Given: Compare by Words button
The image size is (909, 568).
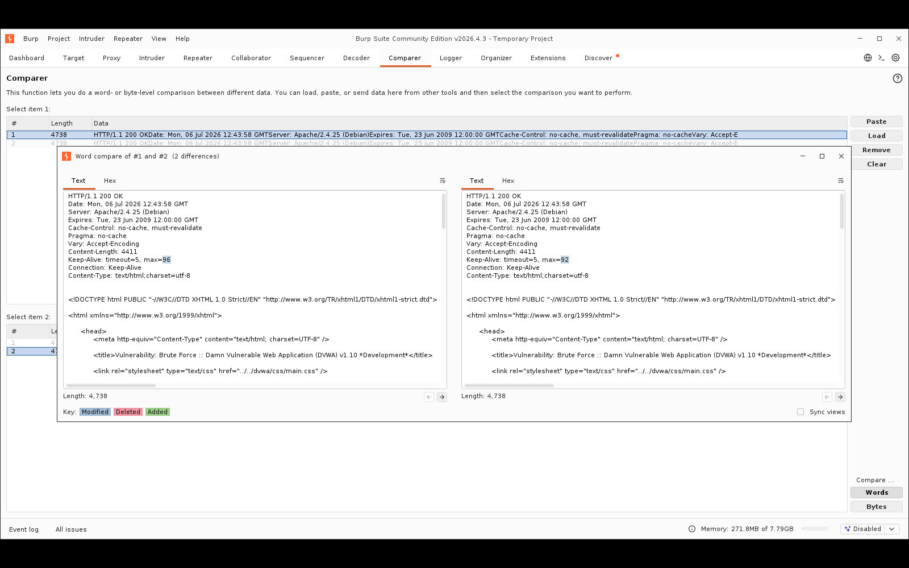Looking at the screenshot, I should coord(877,492).
